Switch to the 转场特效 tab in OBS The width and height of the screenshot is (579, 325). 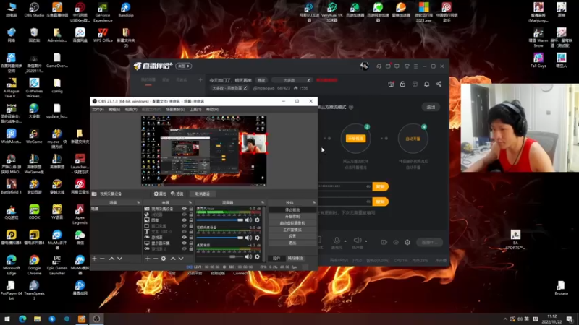pos(295,259)
